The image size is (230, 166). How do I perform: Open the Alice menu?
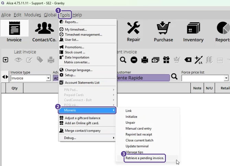pyautogui.click(x=6, y=15)
